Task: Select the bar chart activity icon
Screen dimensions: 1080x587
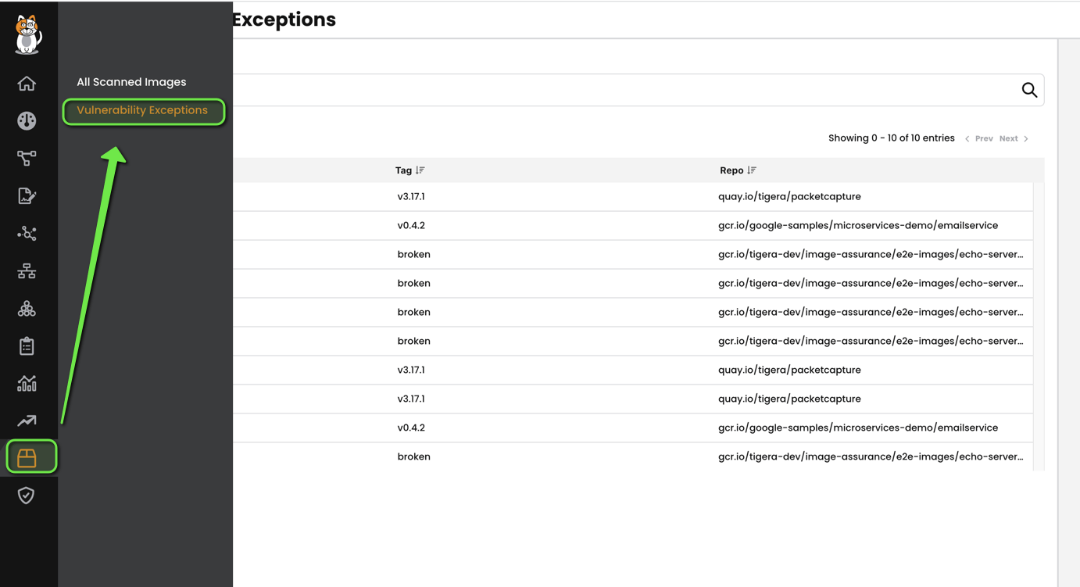Action: pyautogui.click(x=27, y=383)
